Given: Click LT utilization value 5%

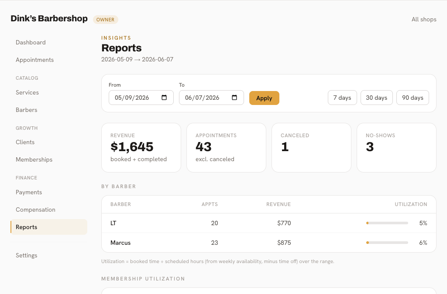Looking at the screenshot, I should pos(423,223).
